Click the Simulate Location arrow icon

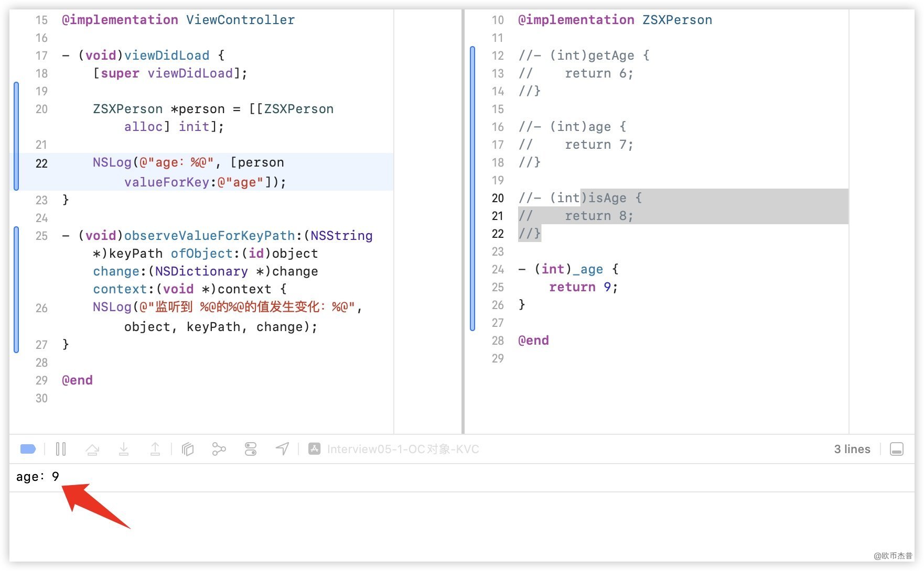[282, 449]
